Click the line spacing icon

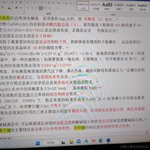[50, 8]
